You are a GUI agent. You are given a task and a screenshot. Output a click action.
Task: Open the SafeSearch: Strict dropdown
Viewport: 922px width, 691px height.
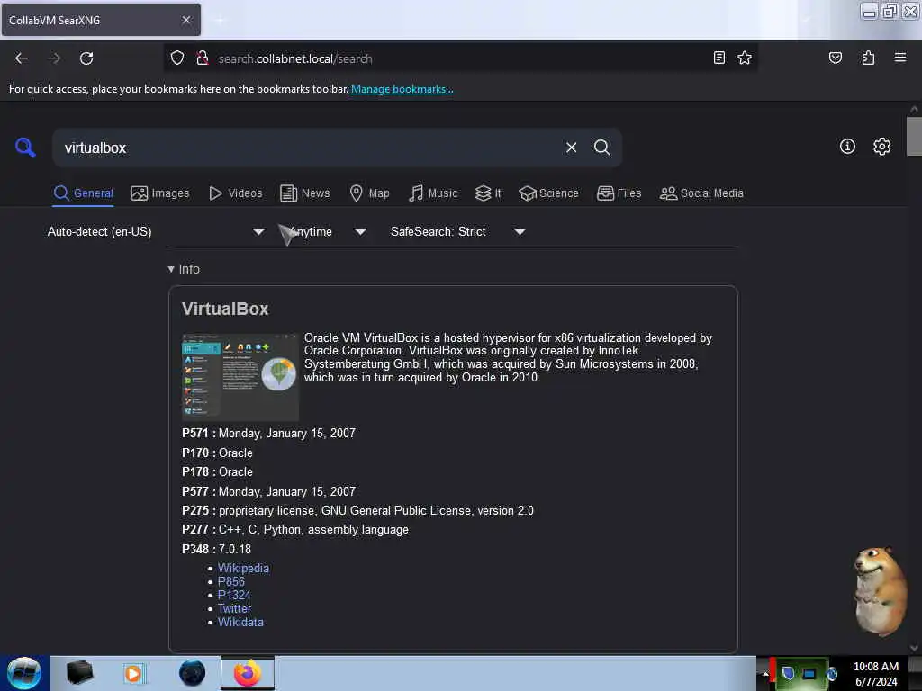tap(458, 231)
